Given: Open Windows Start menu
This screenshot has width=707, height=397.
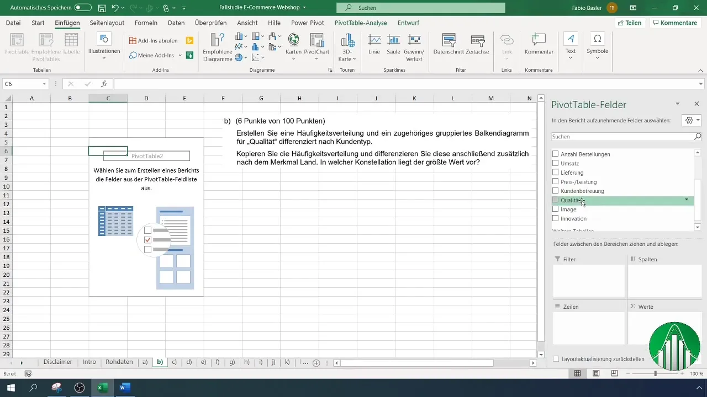Looking at the screenshot, I should coord(10,388).
